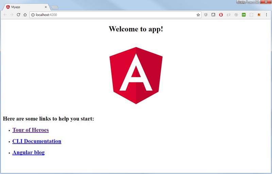The height and width of the screenshot is (174, 272).
Task: Click the 'Welcome to app!' heading
Action: [x=136, y=29]
